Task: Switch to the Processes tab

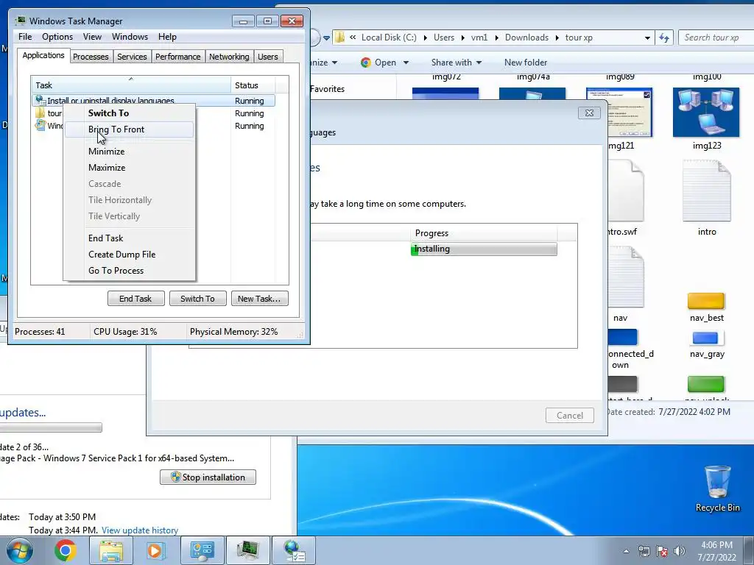Action: click(x=91, y=57)
